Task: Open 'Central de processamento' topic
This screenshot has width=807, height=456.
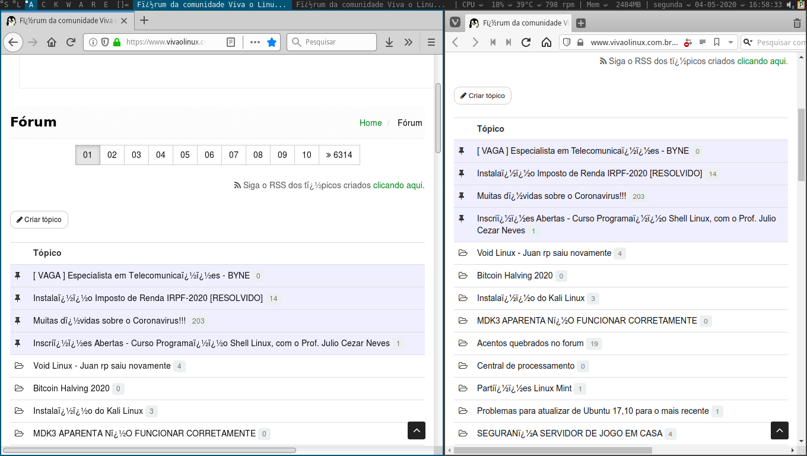Action: pos(526,366)
